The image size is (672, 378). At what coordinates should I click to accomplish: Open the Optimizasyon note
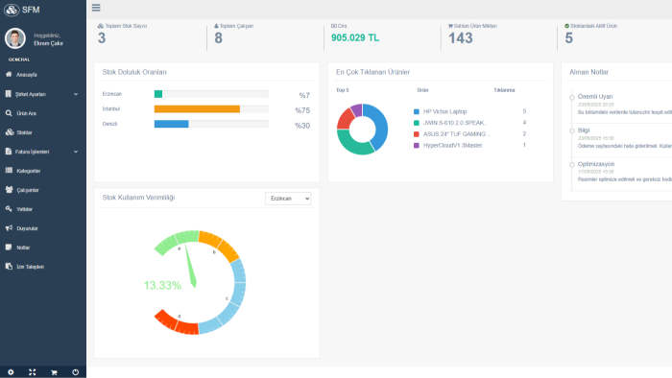[x=596, y=164]
